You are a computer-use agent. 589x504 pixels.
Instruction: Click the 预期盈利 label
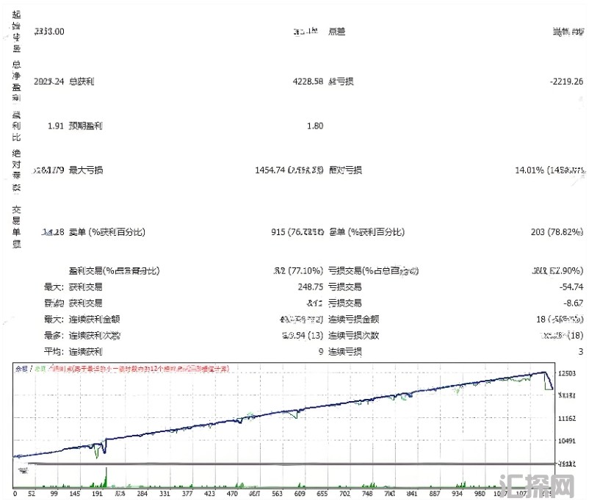coord(85,126)
